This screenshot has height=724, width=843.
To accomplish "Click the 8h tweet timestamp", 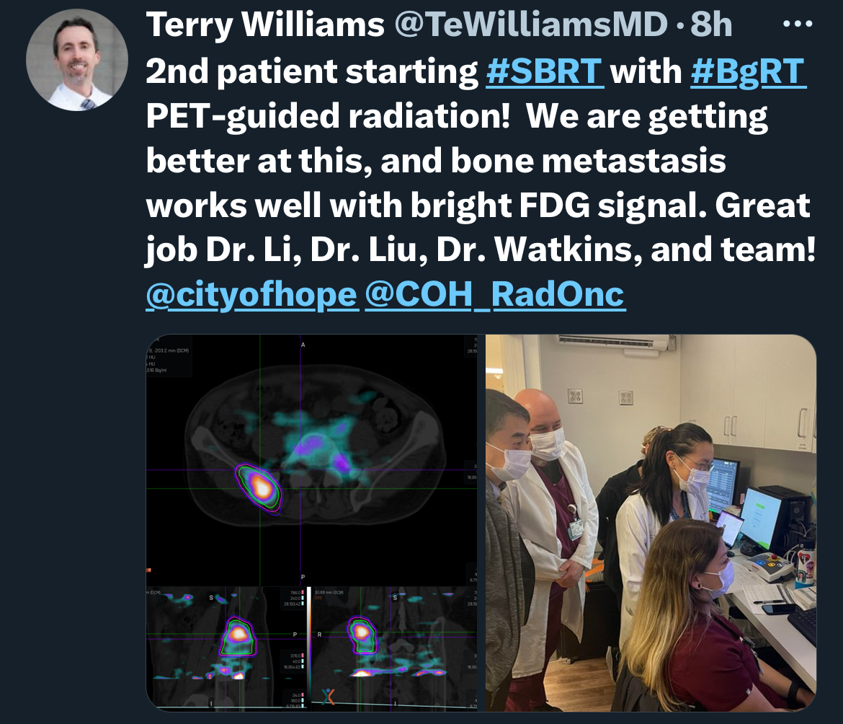I will 710,25.
